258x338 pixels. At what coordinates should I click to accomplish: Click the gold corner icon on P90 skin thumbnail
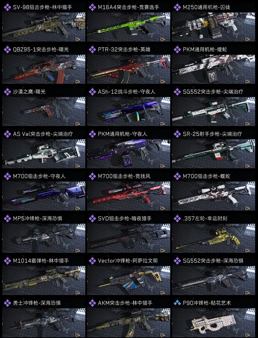click(248, 335)
